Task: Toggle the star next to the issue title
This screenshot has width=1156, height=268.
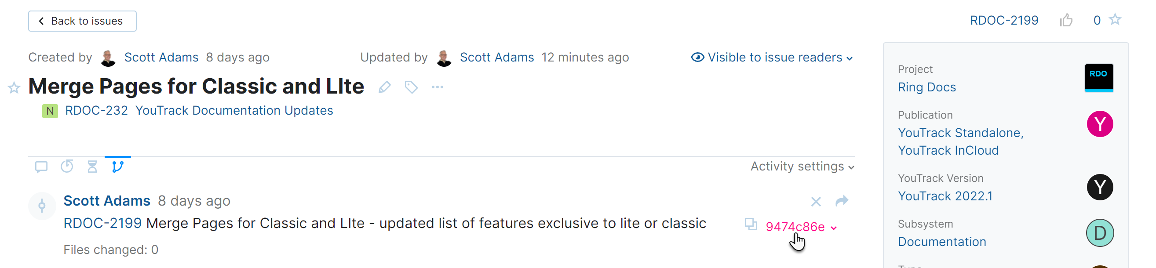Action: pyautogui.click(x=14, y=87)
